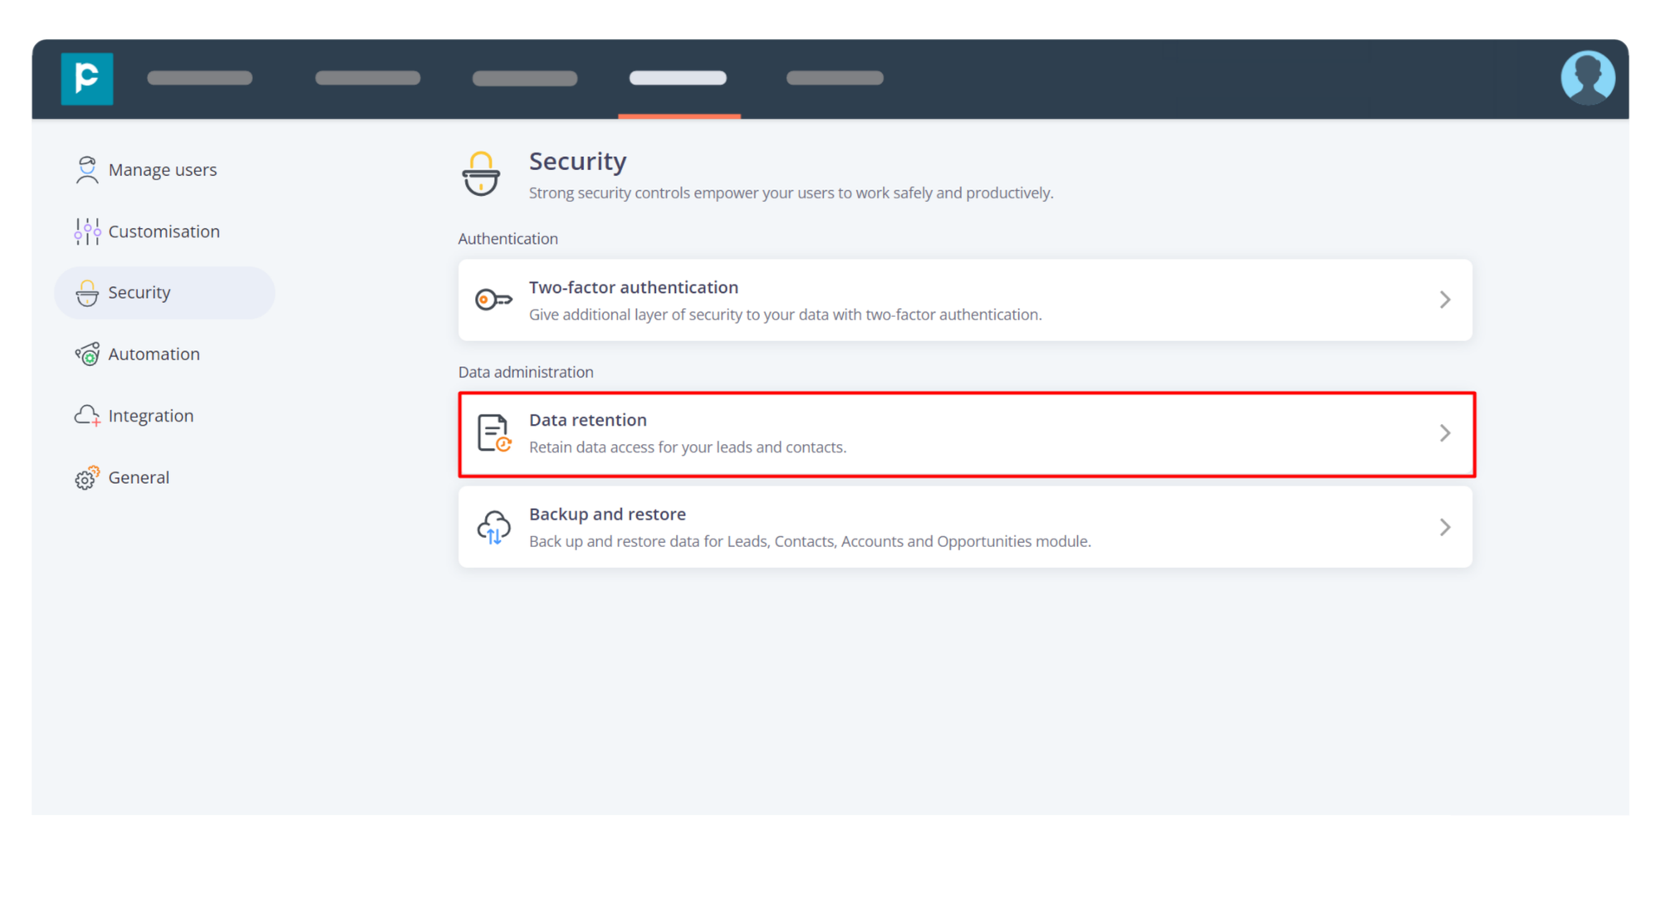1661x908 pixels.
Task: Switch to the first top navigation tab
Action: 199,78
